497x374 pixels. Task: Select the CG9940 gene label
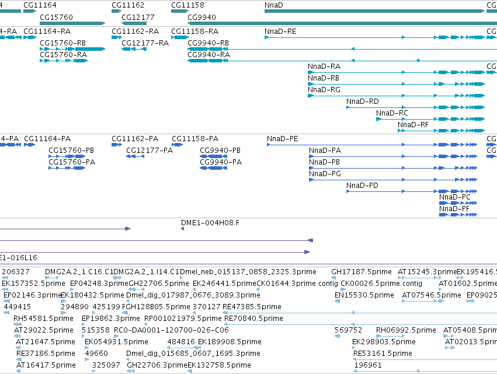(x=201, y=17)
